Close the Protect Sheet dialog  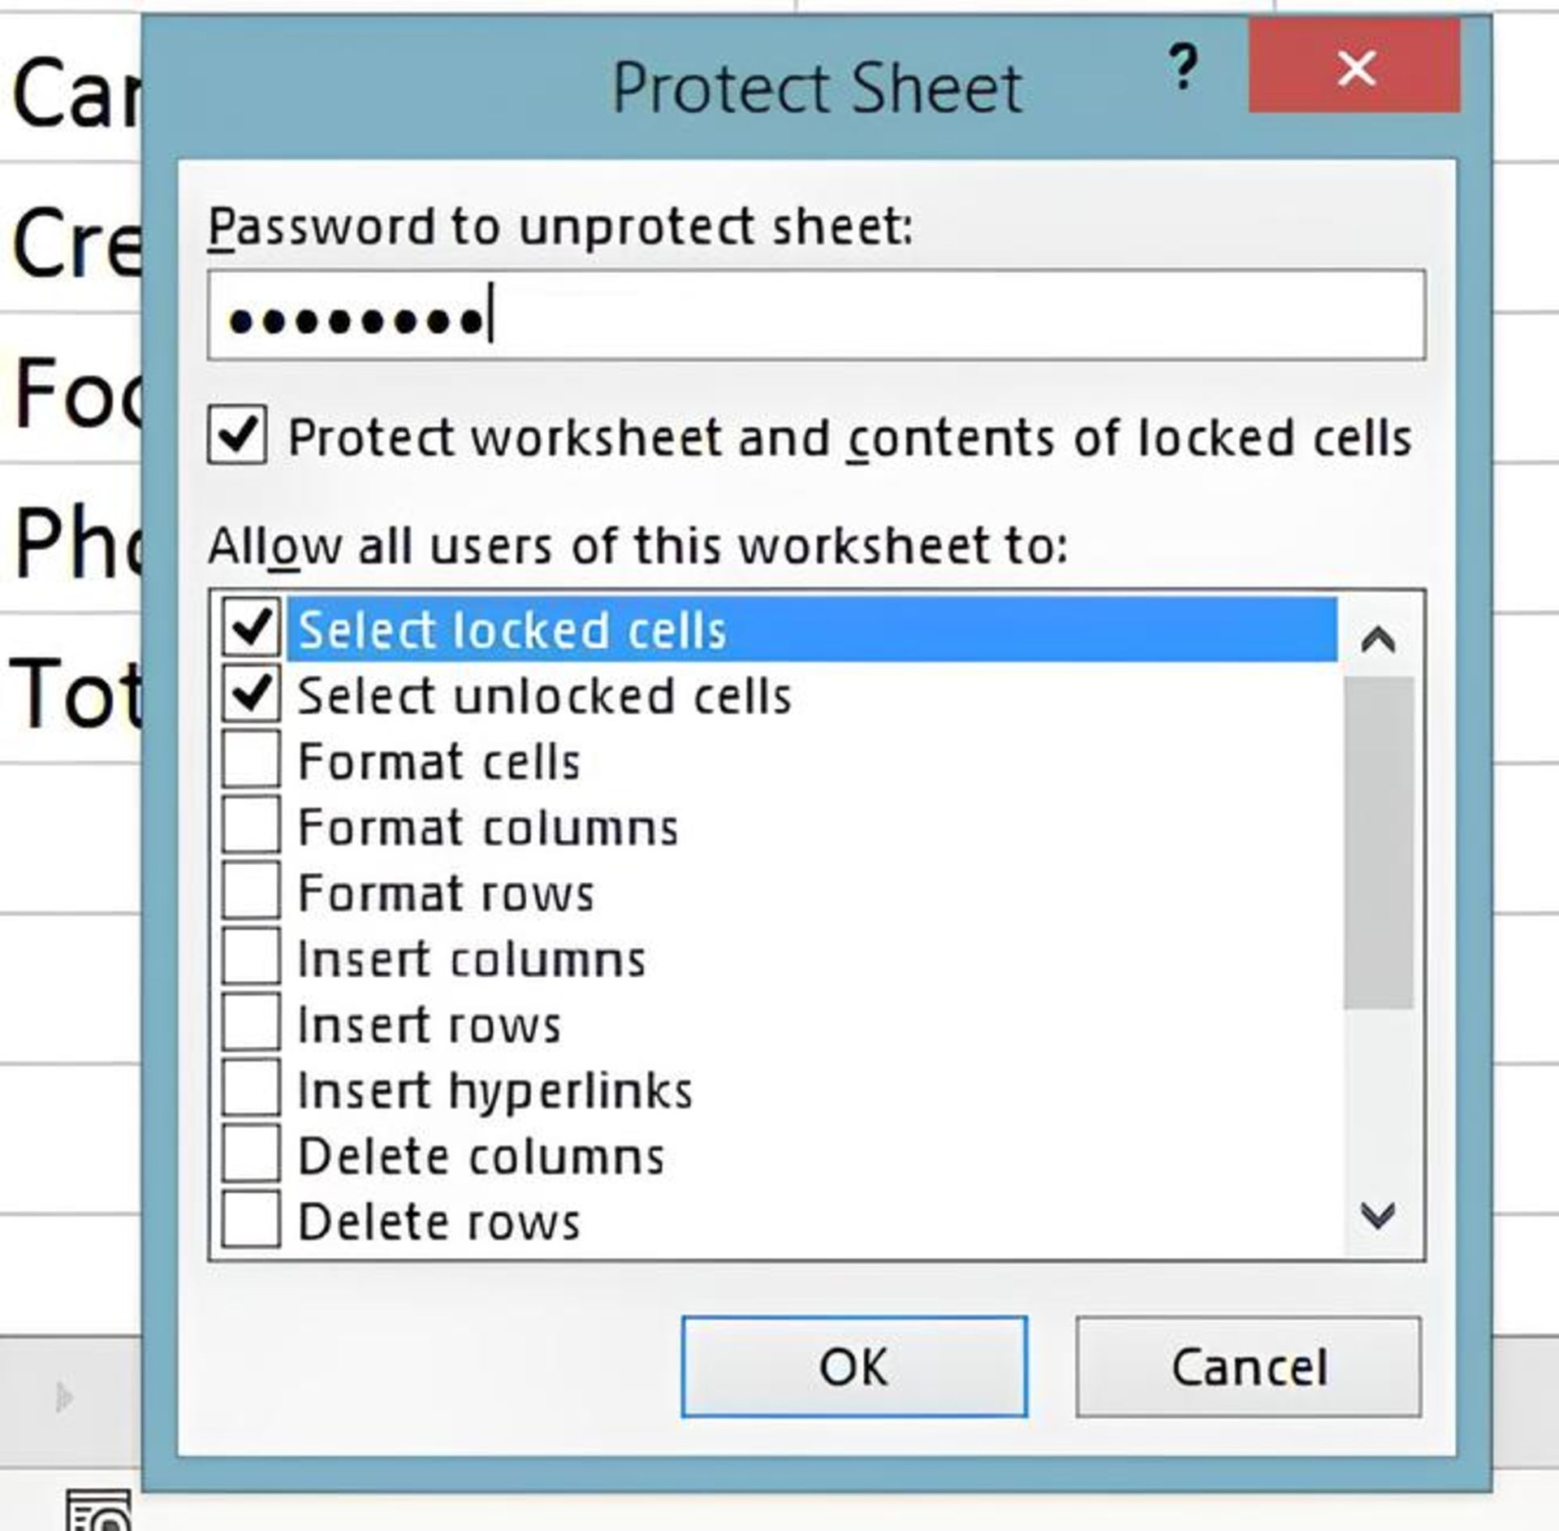(1354, 66)
